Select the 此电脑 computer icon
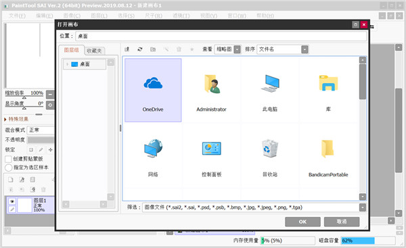The image size is (406, 248). pos(270,83)
